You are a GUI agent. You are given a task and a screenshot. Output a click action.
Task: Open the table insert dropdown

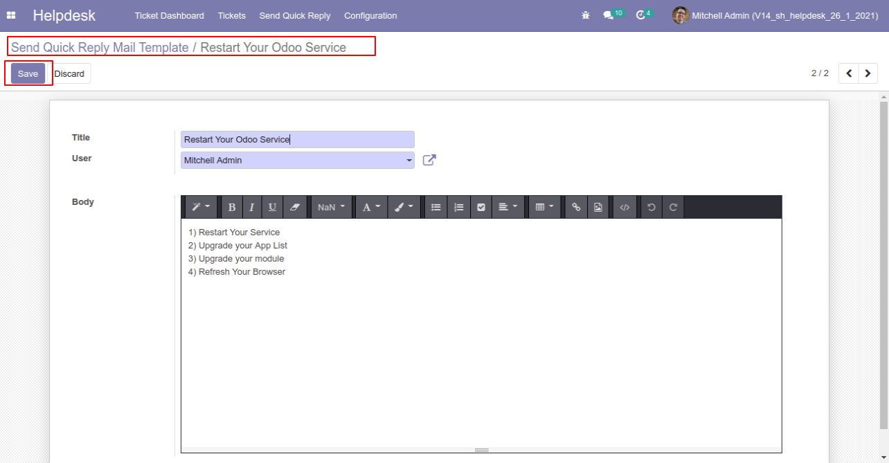545,207
